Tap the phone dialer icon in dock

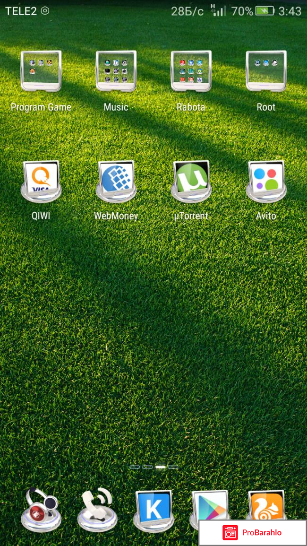(97, 510)
